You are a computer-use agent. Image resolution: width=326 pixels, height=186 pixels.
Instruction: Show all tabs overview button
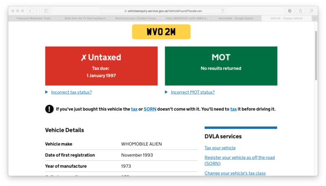[311, 11]
